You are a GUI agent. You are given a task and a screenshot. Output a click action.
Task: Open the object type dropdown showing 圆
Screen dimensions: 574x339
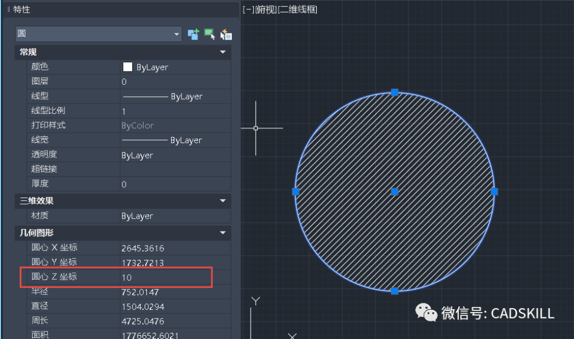pyautogui.click(x=99, y=34)
